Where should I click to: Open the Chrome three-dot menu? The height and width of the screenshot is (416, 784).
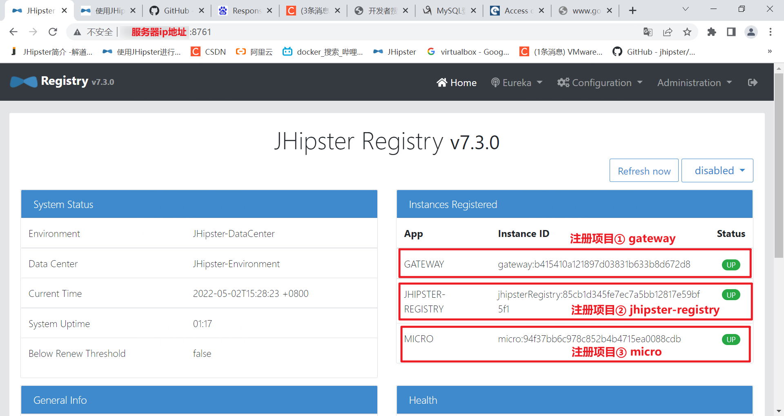pyautogui.click(x=771, y=32)
